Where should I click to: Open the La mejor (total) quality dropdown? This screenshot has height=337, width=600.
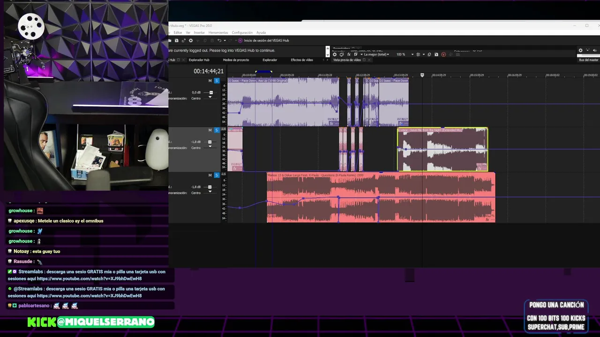tap(377, 54)
